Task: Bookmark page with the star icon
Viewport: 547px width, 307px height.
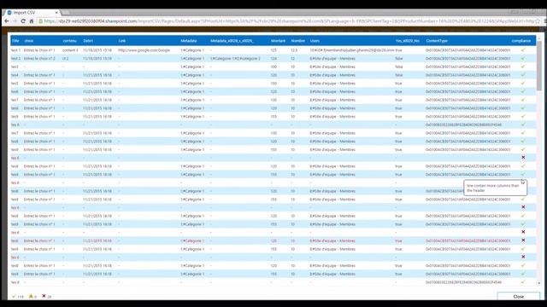Action: pyautogui.click(x=538, y=21)
